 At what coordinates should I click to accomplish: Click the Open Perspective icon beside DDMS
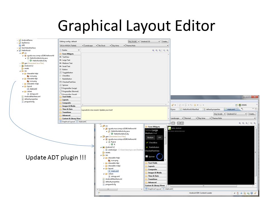point(236,105)
